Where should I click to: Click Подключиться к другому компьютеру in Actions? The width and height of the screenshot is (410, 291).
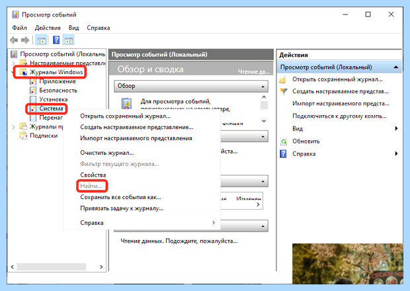tap(339, 116)
